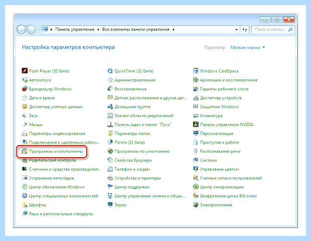Image resolution: width=311 pixels, height=241 pixels.
Task: Open the QuickTime icon
Action: 110,71
